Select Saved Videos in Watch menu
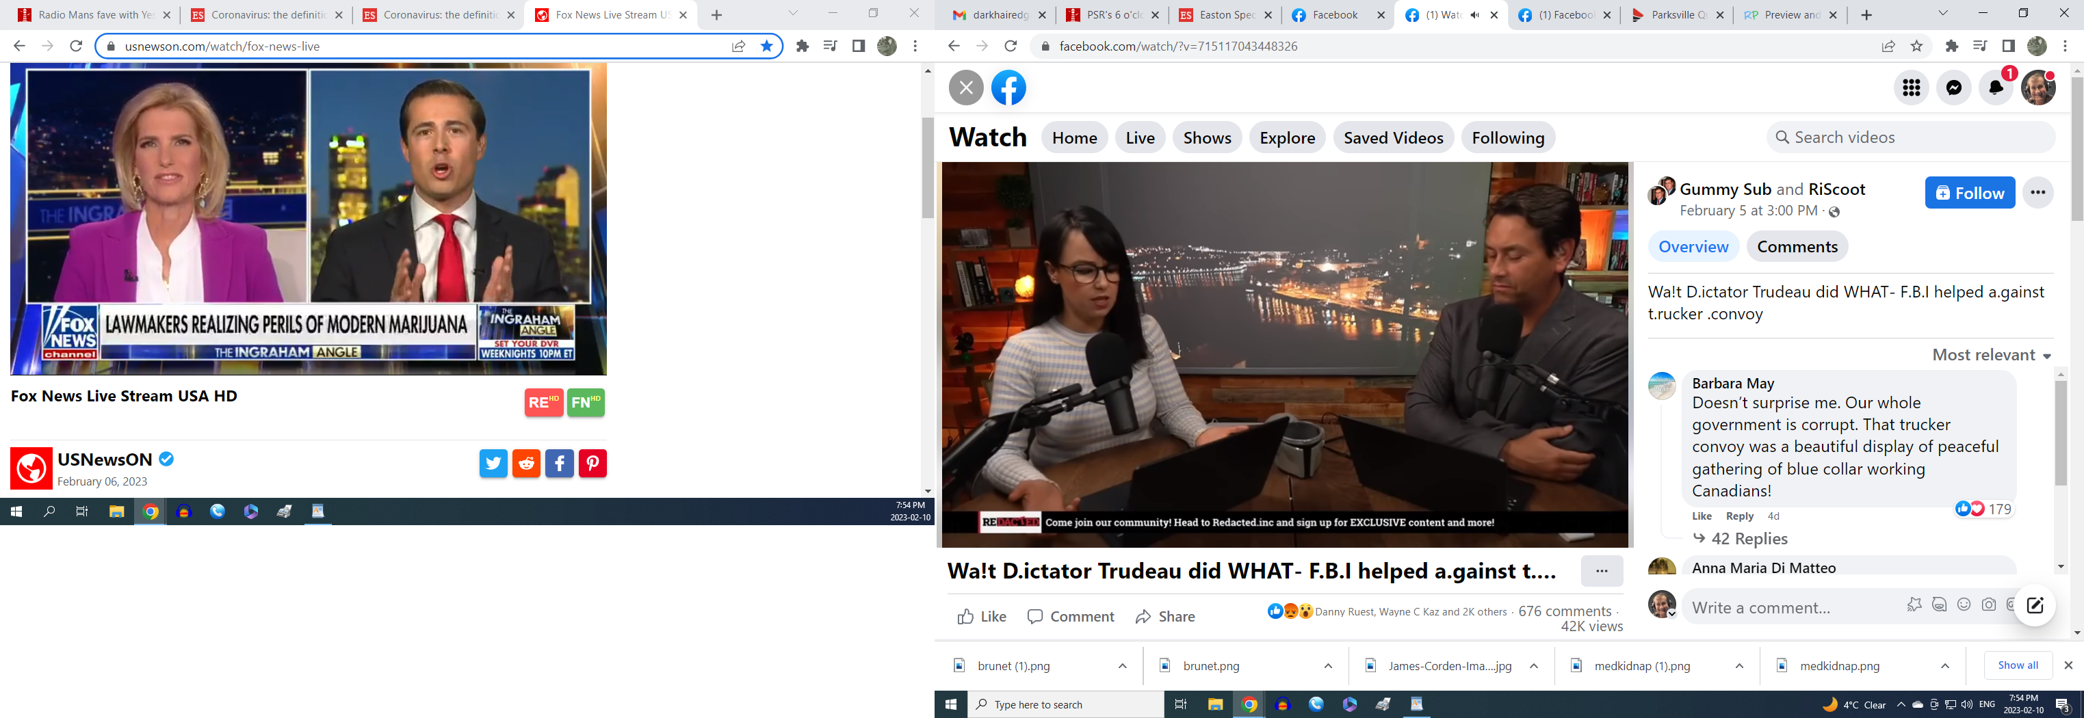Viewport: 2084px width, 718px height. point(1393,138)
